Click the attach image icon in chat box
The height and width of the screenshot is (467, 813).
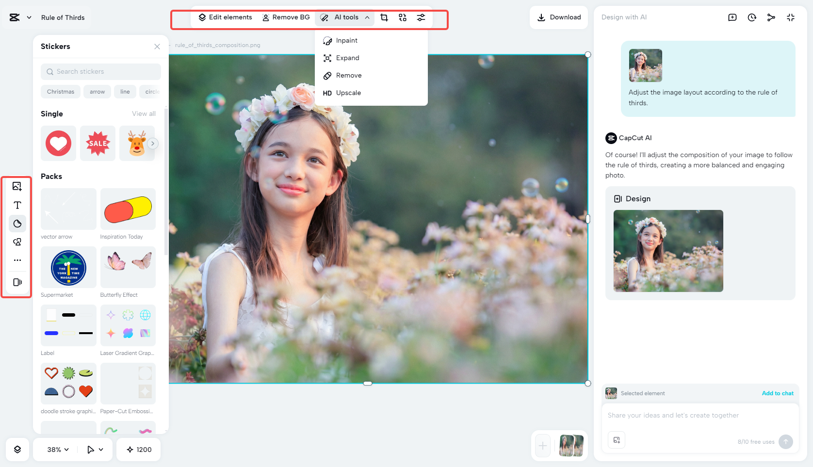click(617, 440)
